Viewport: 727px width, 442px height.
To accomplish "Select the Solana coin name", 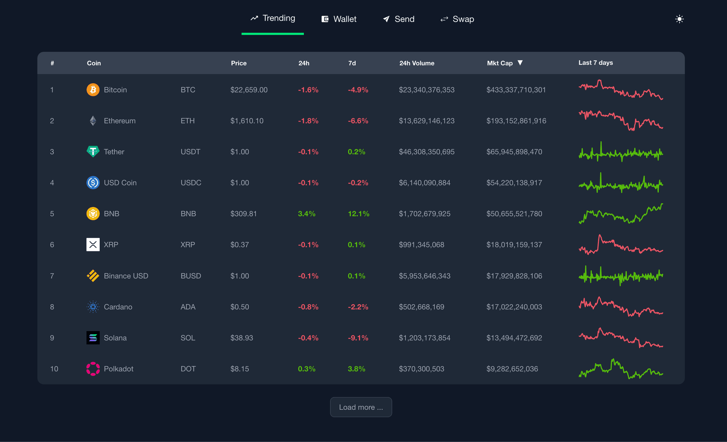I will click(115, 338).
